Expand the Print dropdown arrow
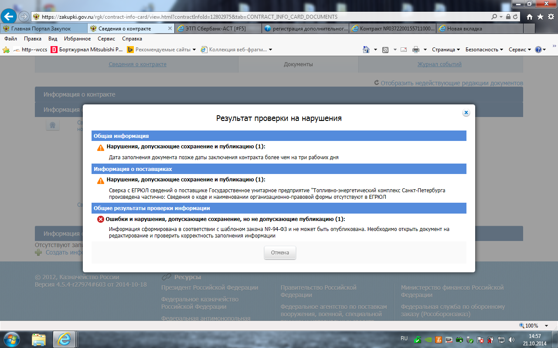 tap(425, 50)
